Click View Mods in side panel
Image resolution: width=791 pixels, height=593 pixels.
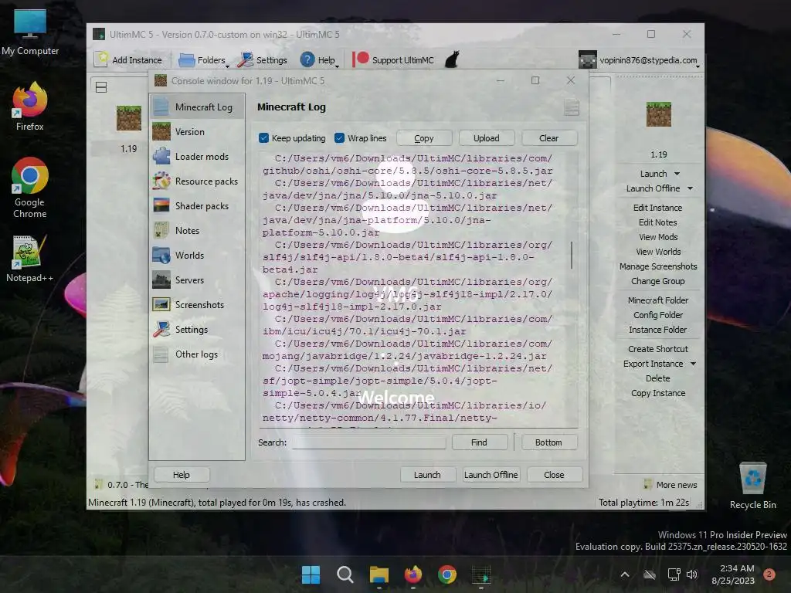coord(658,237)
